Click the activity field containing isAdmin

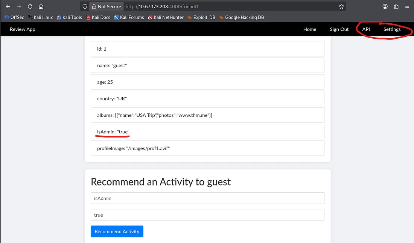207,198
